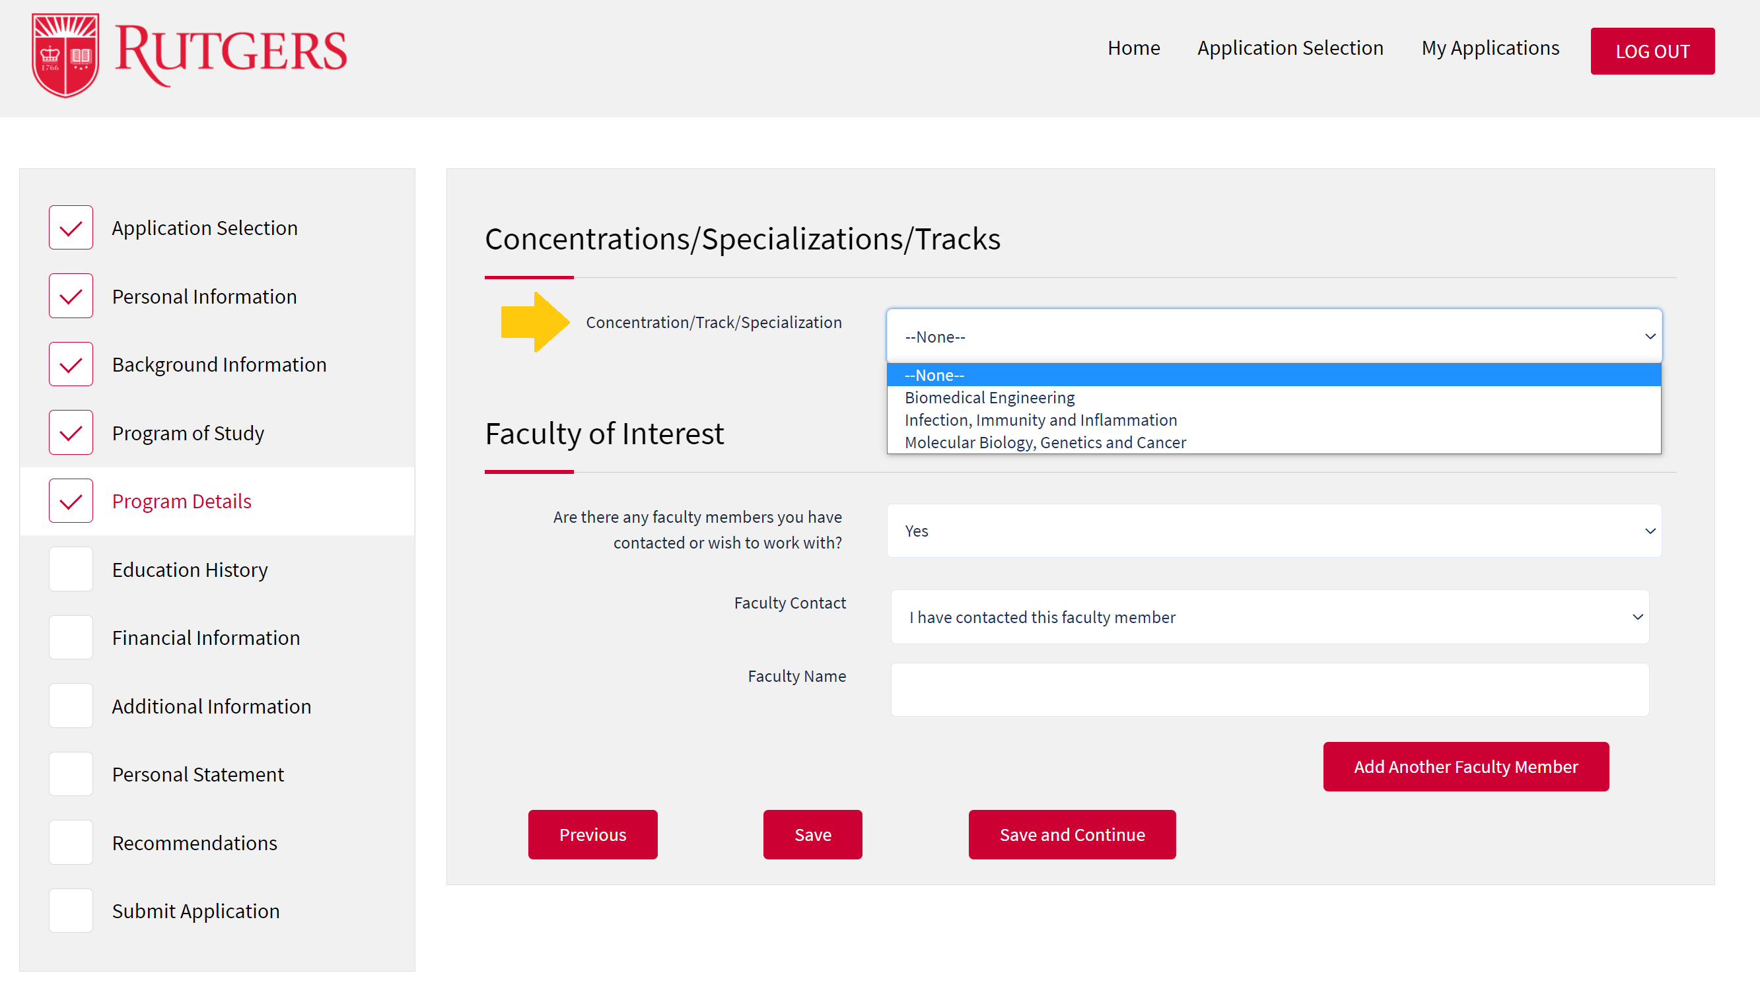Go to Home in the top navigation
The height and width of the screenshot is (1000, 1760).
(1133, 48)
